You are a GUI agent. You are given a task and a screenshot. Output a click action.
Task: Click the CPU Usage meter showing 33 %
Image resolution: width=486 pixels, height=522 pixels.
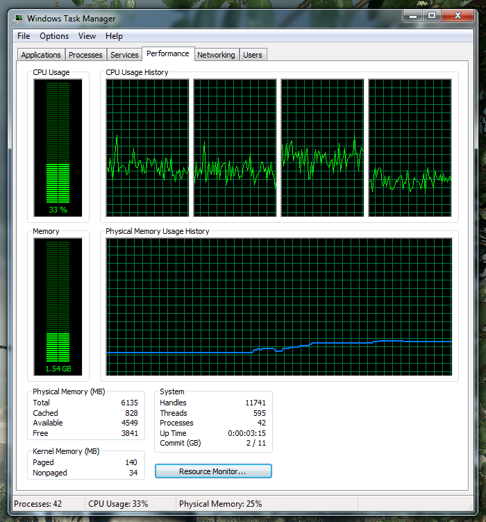58,148
